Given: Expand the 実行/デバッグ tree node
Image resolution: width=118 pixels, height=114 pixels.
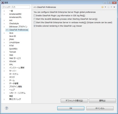Looking at the screenshot, I should pos(4,99).
